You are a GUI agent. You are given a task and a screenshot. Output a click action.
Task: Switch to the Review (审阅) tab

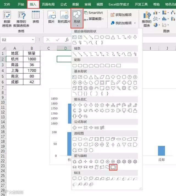tap(87, 4)
